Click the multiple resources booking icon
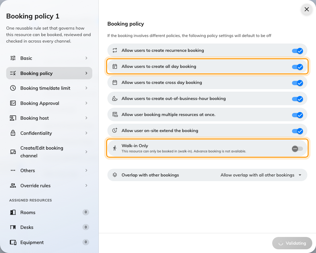 (x=115, y=114)
